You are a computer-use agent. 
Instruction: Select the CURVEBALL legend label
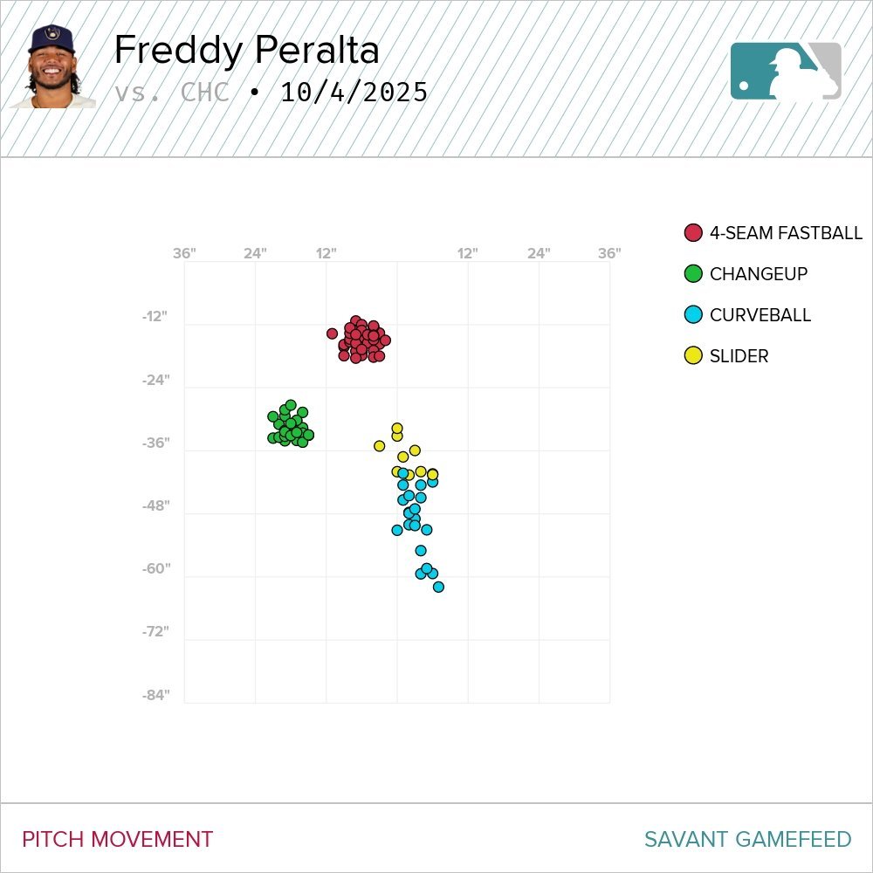pos(760,315)
